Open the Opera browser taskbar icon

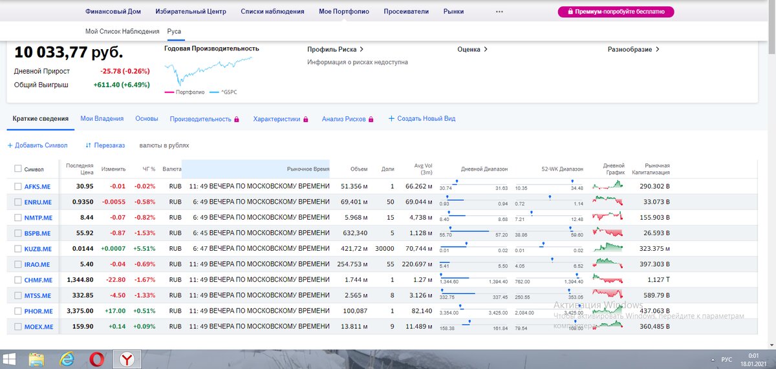point(98,359)
